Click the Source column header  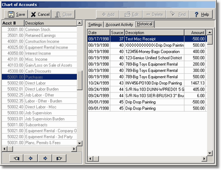[117, 33]
